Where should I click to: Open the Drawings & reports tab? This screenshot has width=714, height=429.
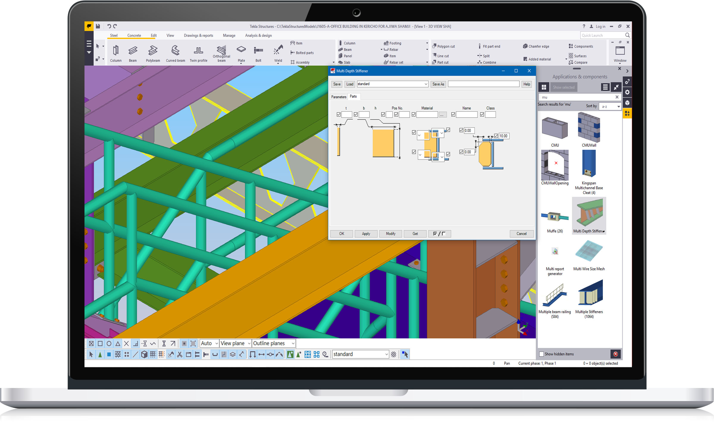[198, 35]
